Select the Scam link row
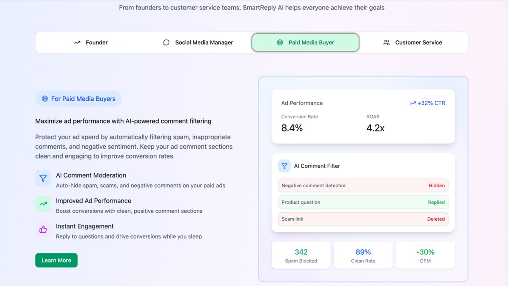The width and height of the screenshot is (508, 286). [363, 219]
